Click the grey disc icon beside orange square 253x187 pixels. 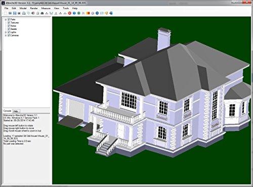(x=93, y=13)
